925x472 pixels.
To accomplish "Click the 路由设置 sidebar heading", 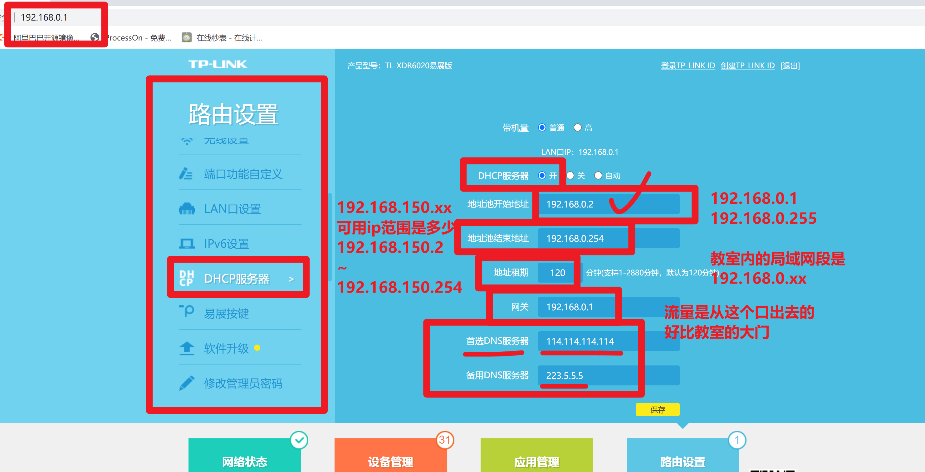I will (233, 115).
